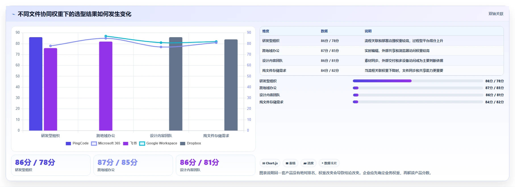Toggle PingCode series in chart legend

77,144
